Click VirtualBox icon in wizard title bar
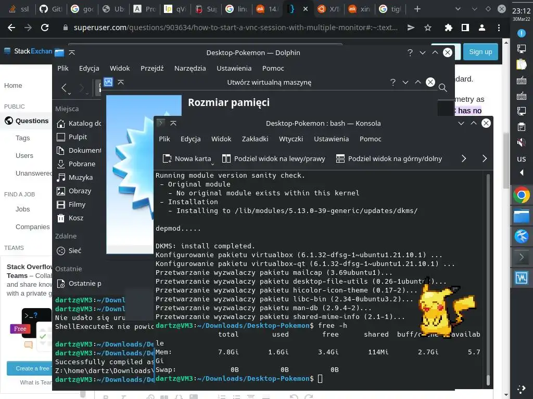533x399 pixels. click(108, 82)
